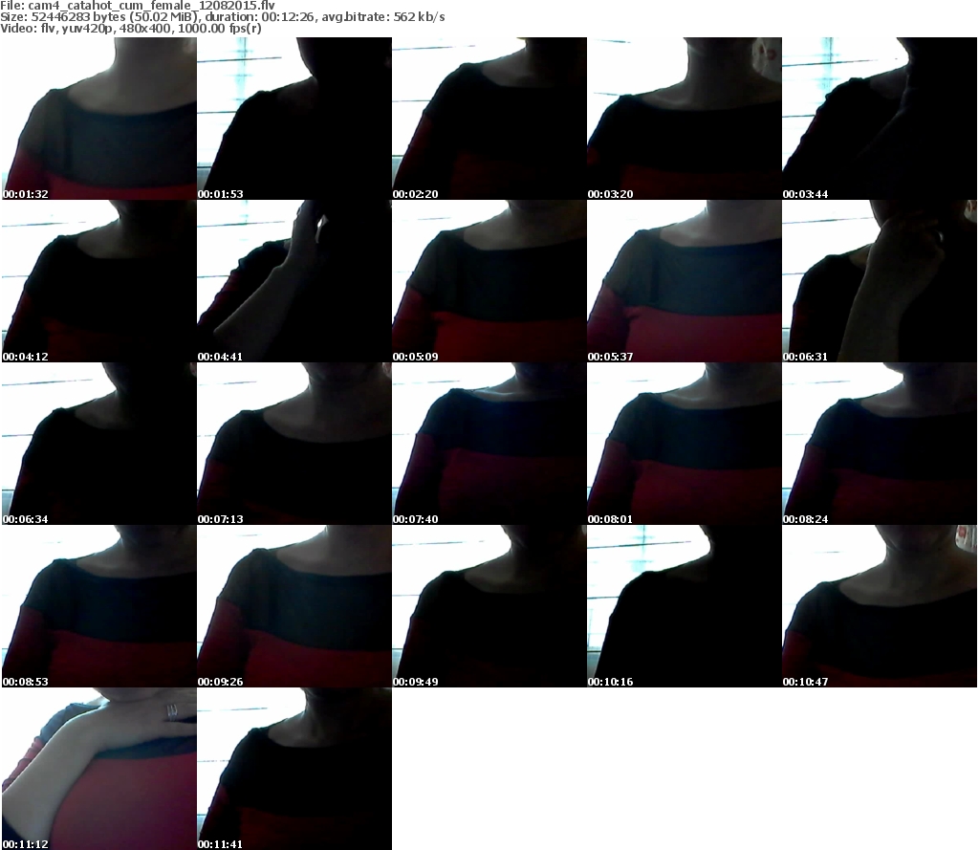Open the 00:06:34 thumbnail

[x=99, y=444]
